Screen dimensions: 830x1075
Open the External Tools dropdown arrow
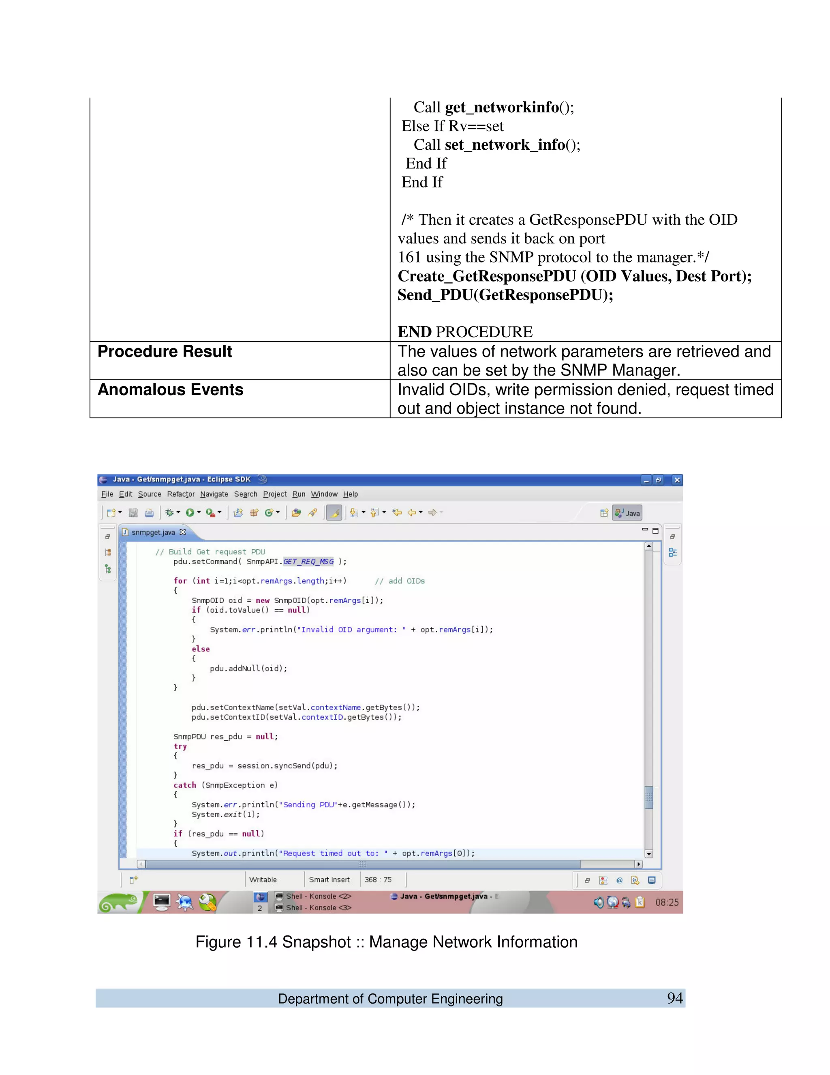point(219,512)
